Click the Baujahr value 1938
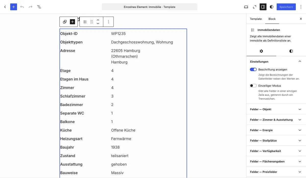This screenshot has height=178, width=306. [x=115, y=147]
